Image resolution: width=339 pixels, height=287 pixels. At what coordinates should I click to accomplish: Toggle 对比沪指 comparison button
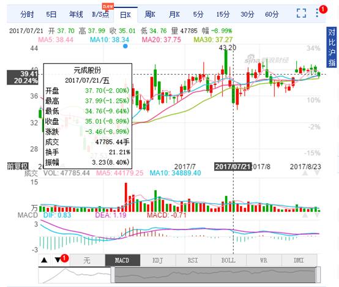coord(331,47)
